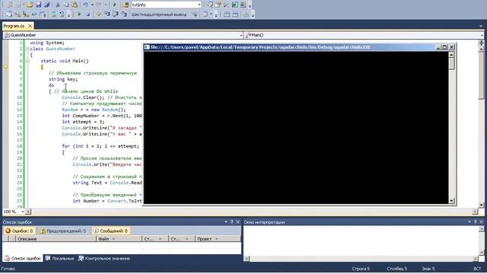Click the first icon of the second toolbar row
This screenshot has height=274, width=487.
[x=8, y=14]
